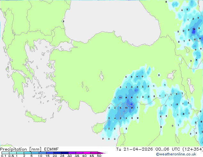Image resolution: width=203 pixels, height=157 pixels.
Task: Click the legend label '15'
Action: point(47,156)
